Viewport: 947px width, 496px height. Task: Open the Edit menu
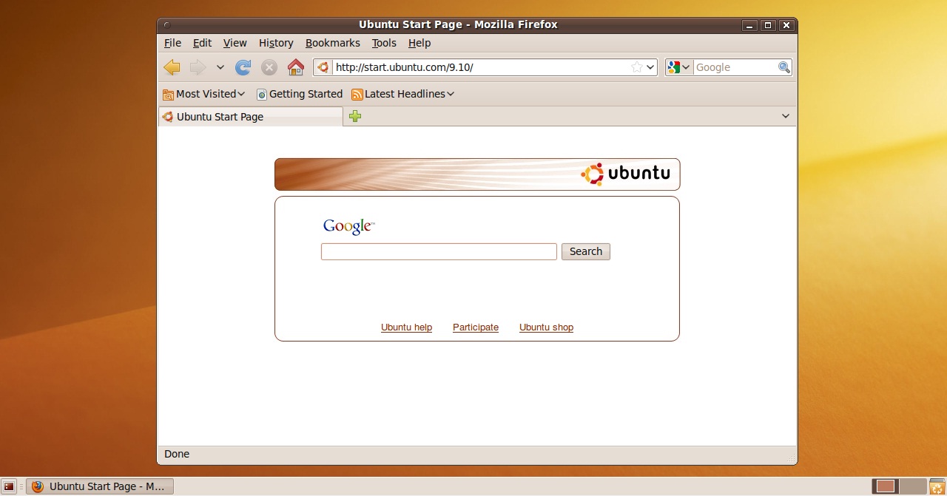[x=202, y=43]
